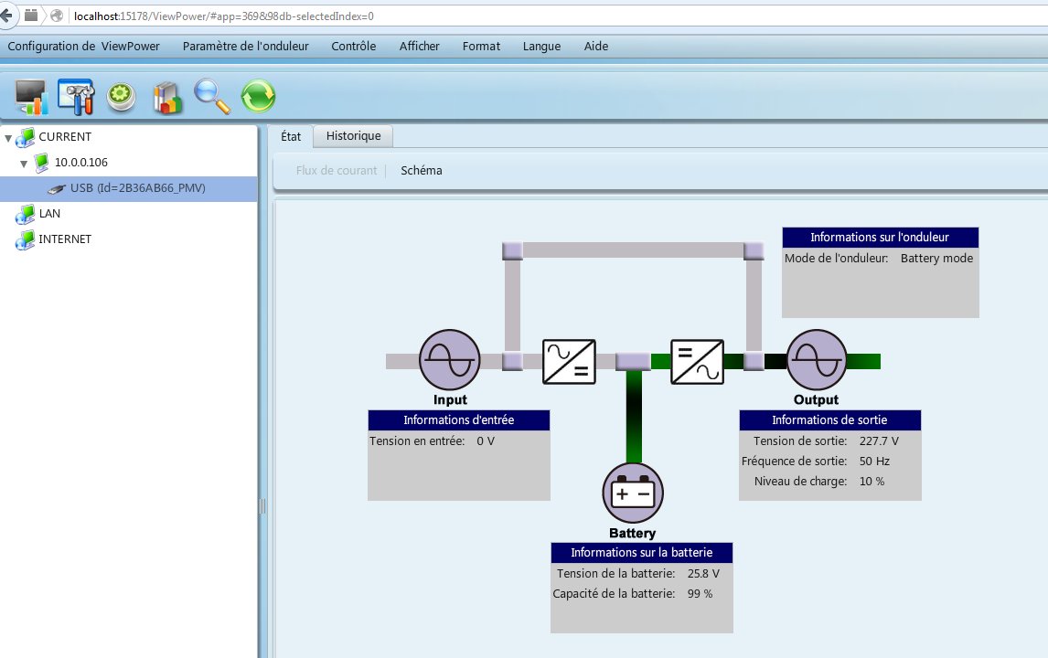Screen dimensions: 1048x658
Task: Click the Output AC sine symbol
Action: tap(817, 360)
